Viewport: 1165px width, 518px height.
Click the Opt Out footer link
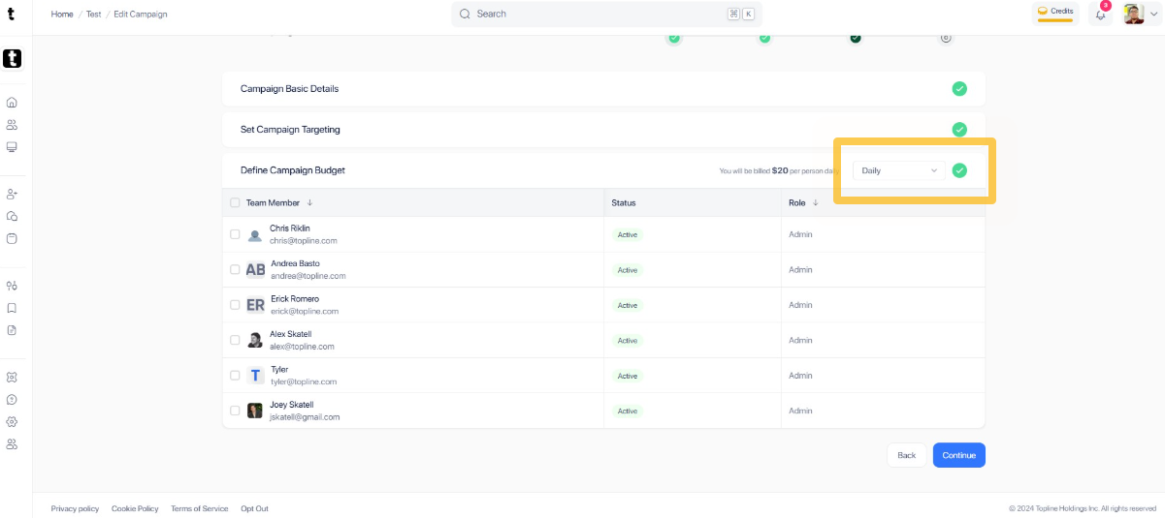click(x=254, y=508)
